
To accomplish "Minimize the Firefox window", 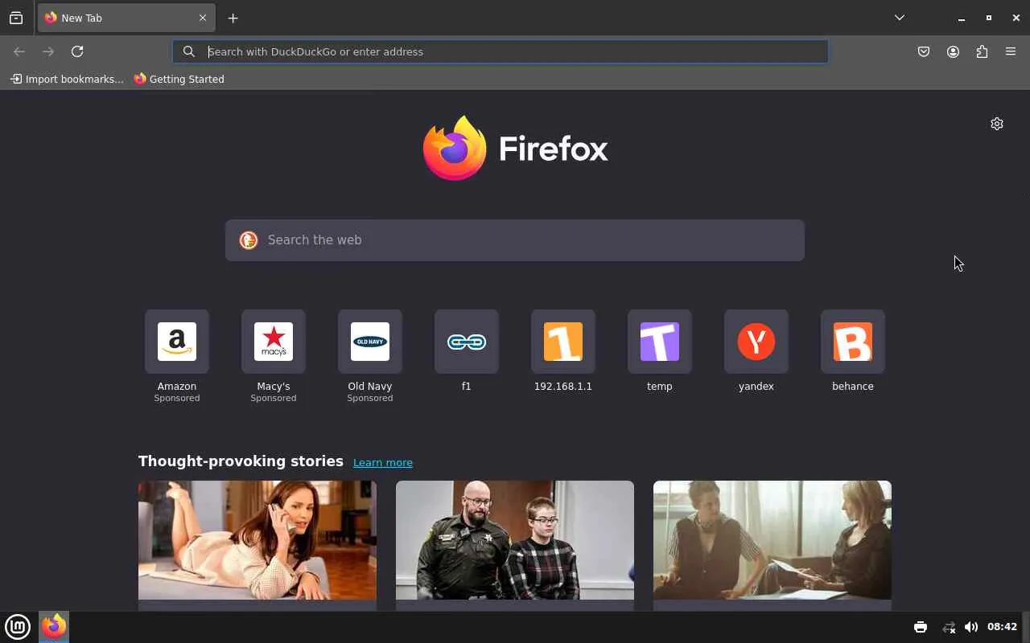I will 962,18.
